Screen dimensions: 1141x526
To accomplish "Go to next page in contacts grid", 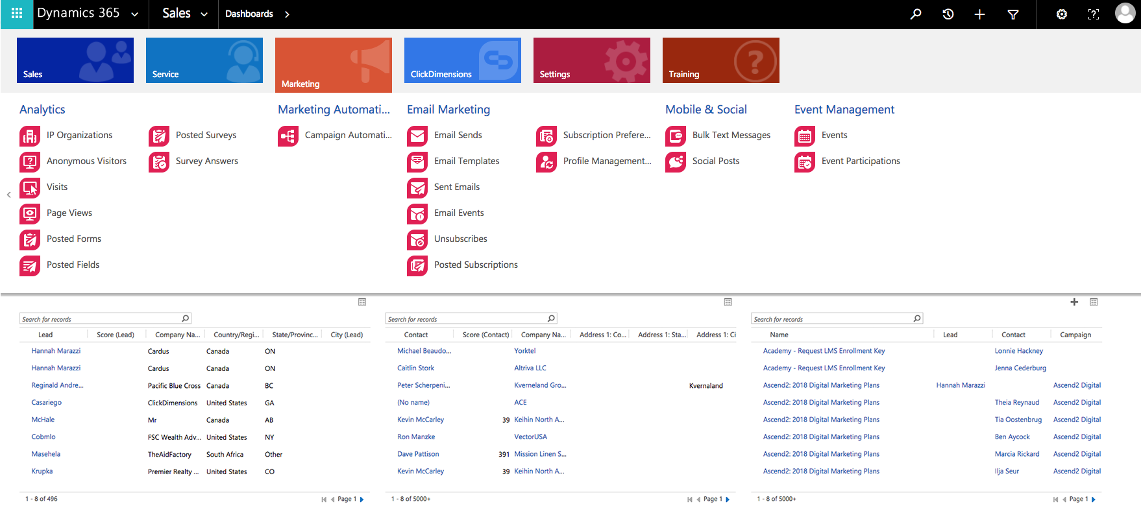I will coord(728,499).
